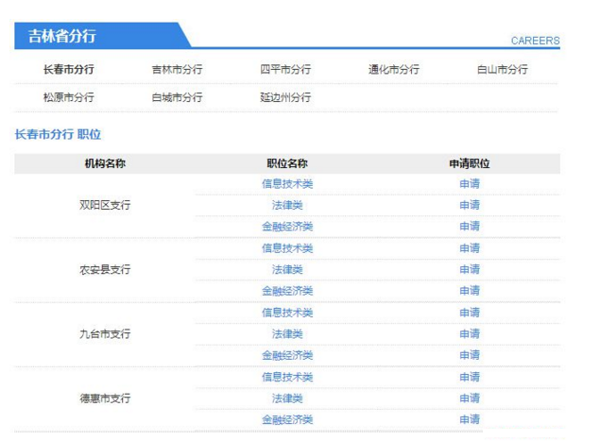Open 法律类 position for 九台市支行
This screenshot has height=441, width=600.
pyautogui.click(x=287, y=334)
